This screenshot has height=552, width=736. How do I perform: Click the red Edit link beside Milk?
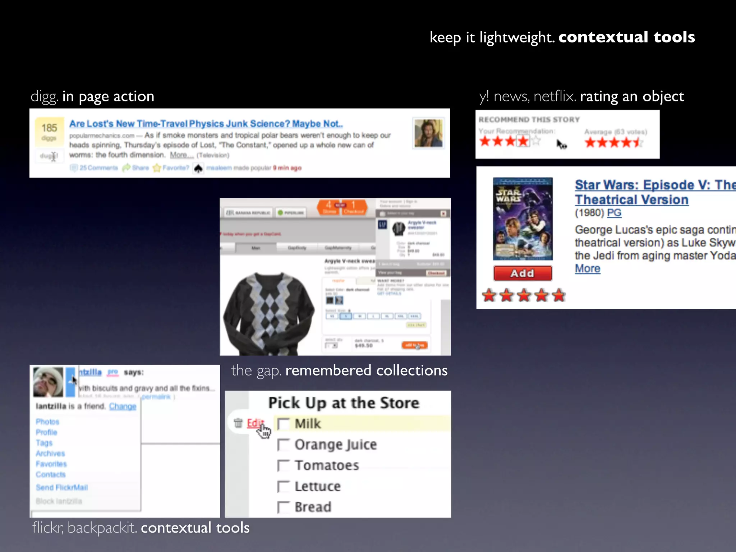255,423
